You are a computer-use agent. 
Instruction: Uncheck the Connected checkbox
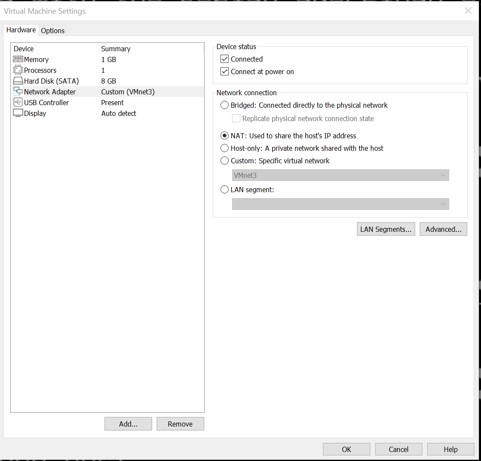(x=224, y=59)
